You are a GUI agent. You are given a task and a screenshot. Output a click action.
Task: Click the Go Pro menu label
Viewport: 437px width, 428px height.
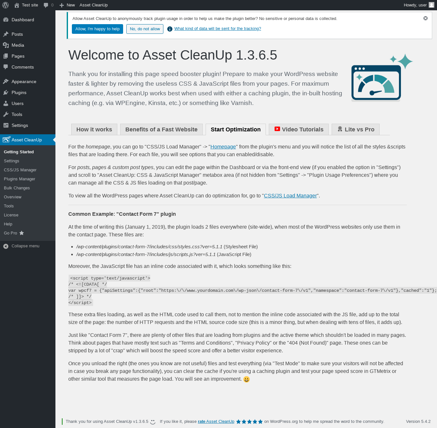pyautogui.click(x=10, y=233)
